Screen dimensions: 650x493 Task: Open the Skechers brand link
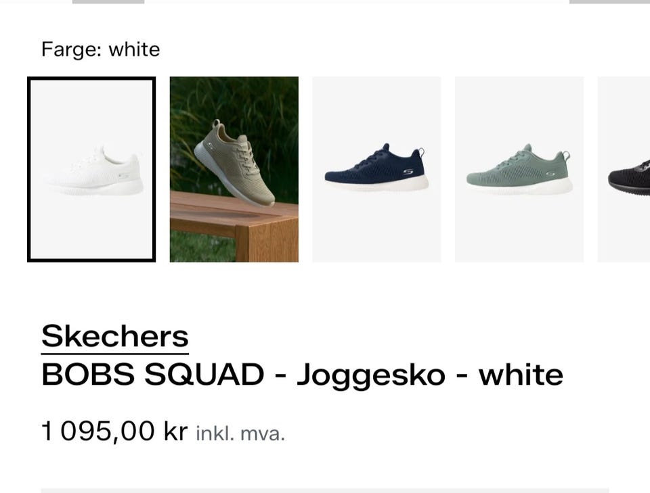tap(115, 337)
